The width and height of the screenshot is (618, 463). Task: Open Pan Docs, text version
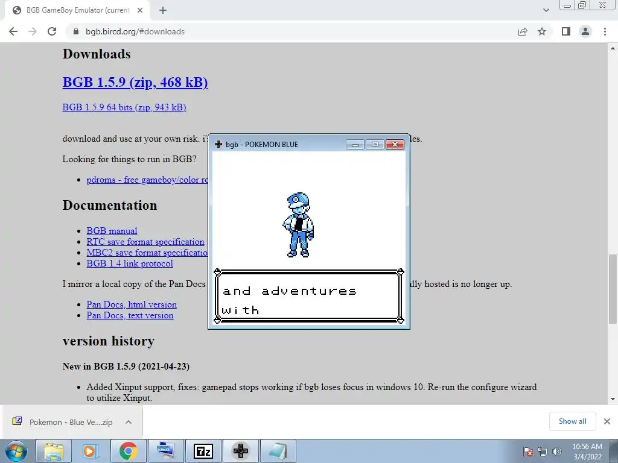[x=130, y=315]
